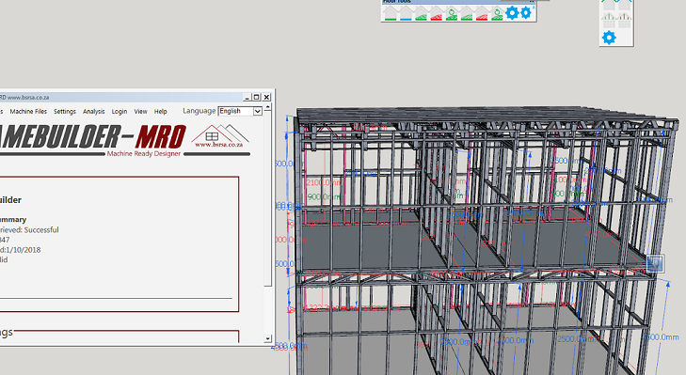Open the Machine Files menu
This screenshot has width=686, height=375.
28,112
